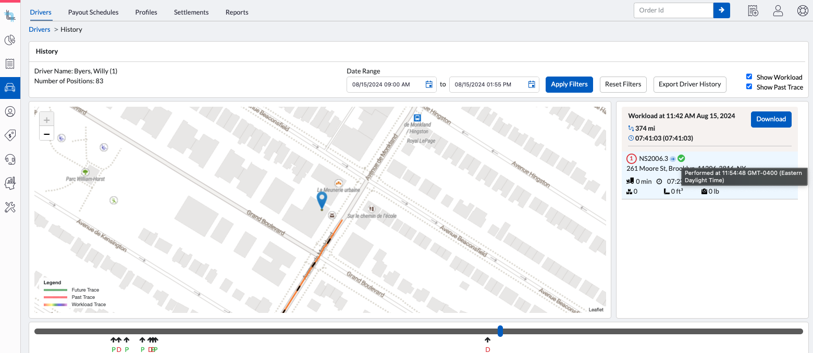The height and width of the screenshot is (353, 813).
Task: Switch to the Profiles tab
Action: 146,12
